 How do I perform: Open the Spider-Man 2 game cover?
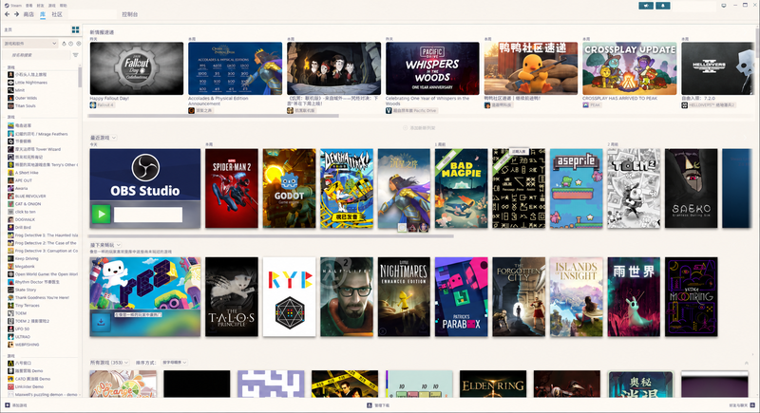(x=232, y=188)
